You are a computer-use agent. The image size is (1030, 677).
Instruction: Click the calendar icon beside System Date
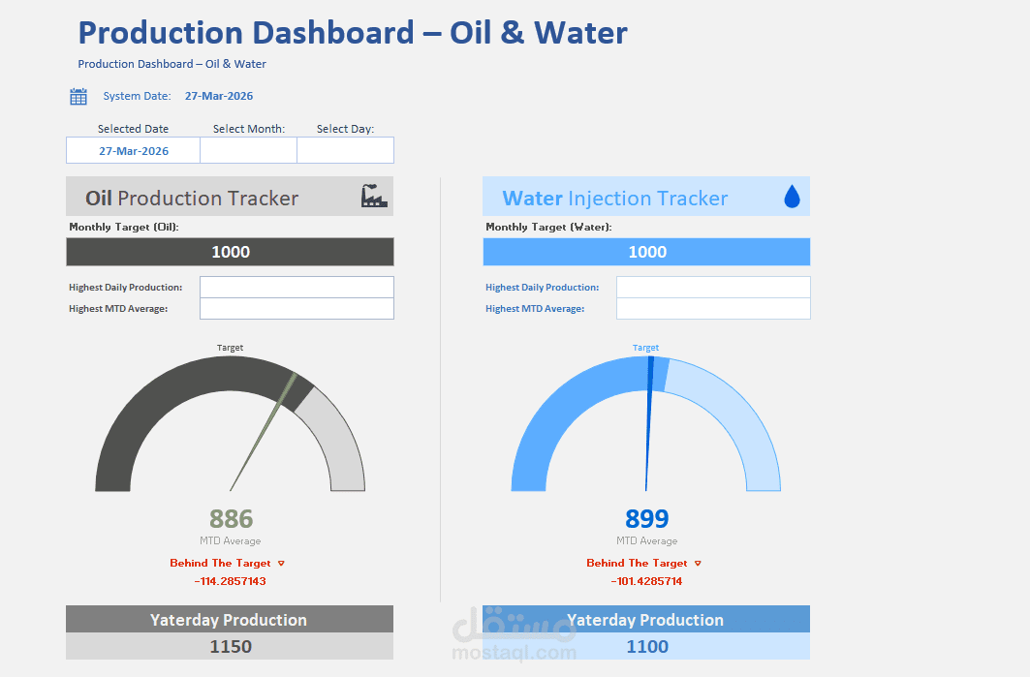78,97
